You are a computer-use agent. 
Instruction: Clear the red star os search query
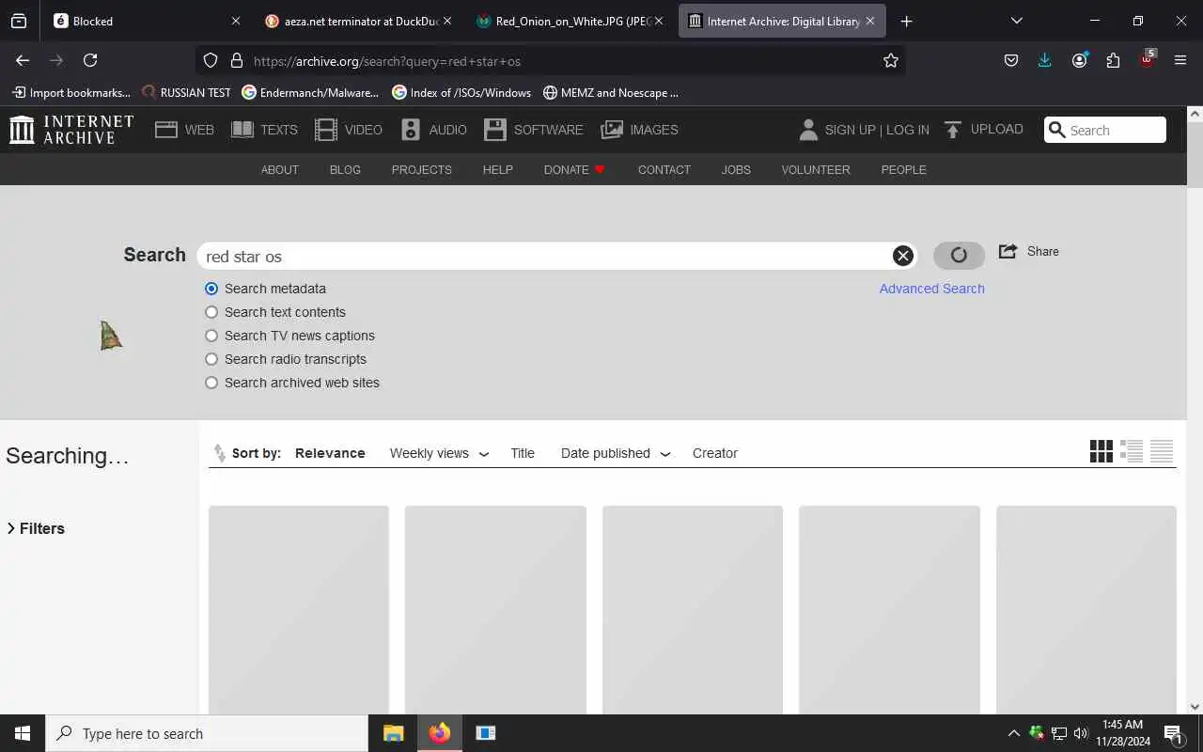[902, 256]
